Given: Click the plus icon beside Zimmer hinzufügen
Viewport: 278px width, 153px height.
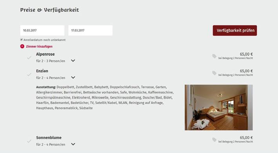Looking at the screenshot, I should pos(22,46).
